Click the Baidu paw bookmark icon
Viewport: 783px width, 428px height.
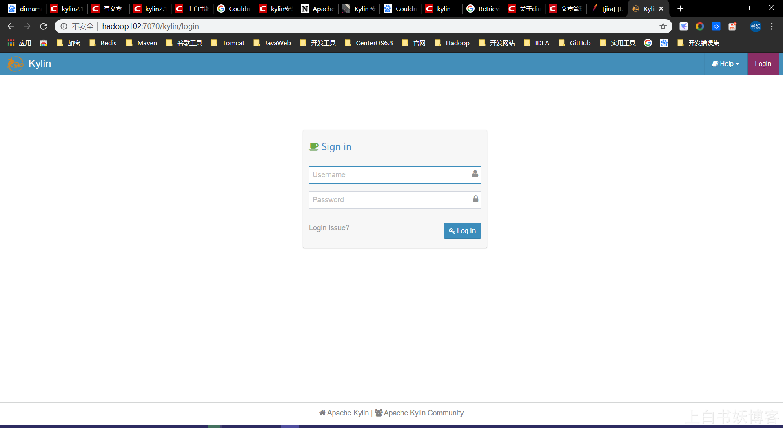[x=664, y=43]
